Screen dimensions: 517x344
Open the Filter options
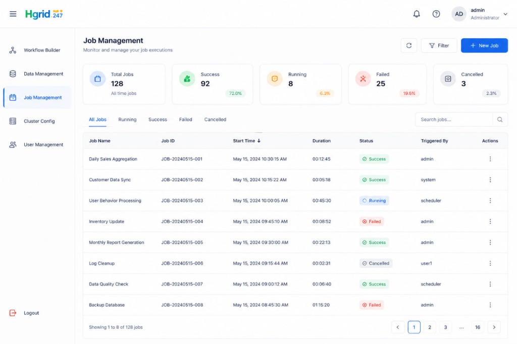(439, 45)
